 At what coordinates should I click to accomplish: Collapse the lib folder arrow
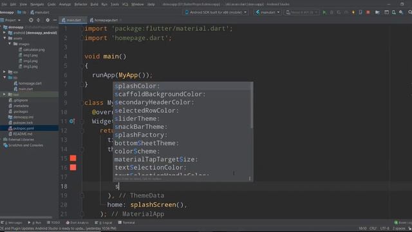5,77
